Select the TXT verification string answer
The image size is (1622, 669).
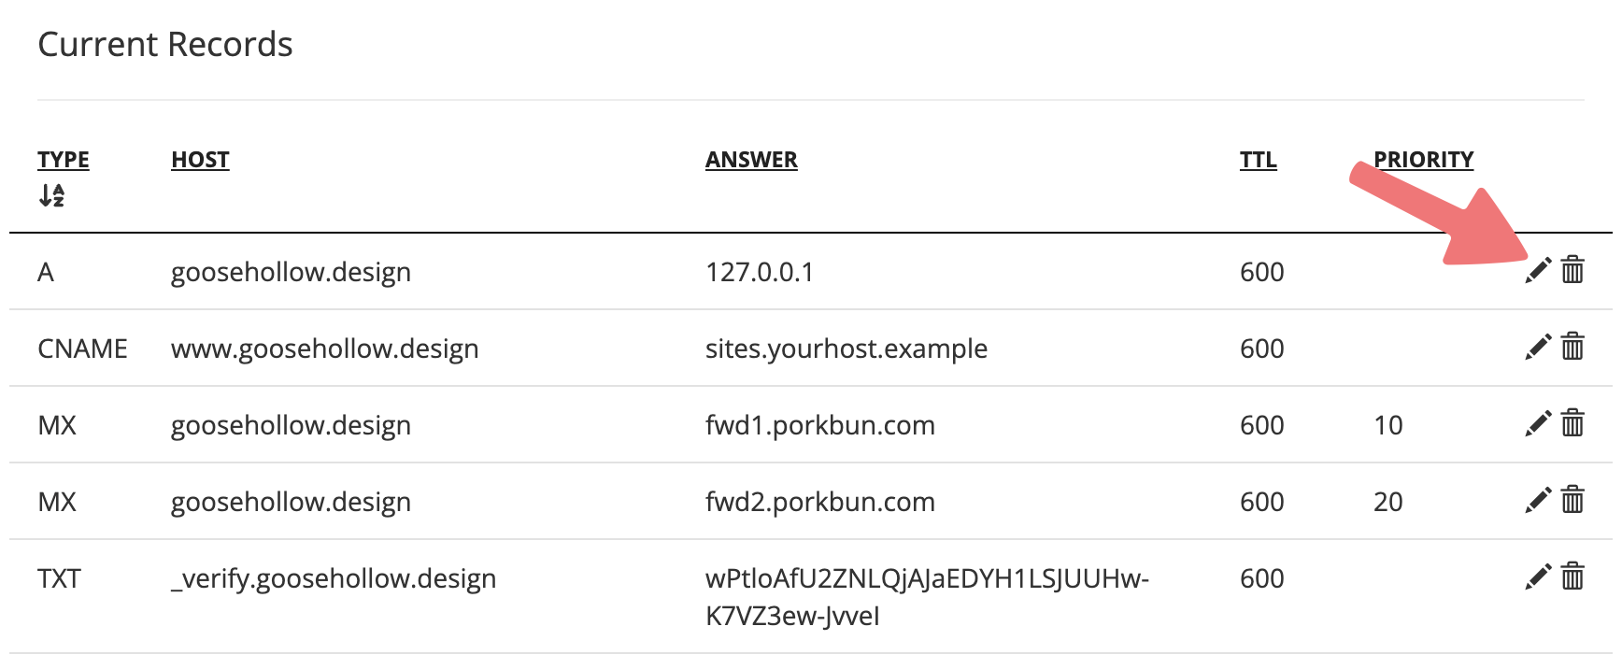pos(927,597)
